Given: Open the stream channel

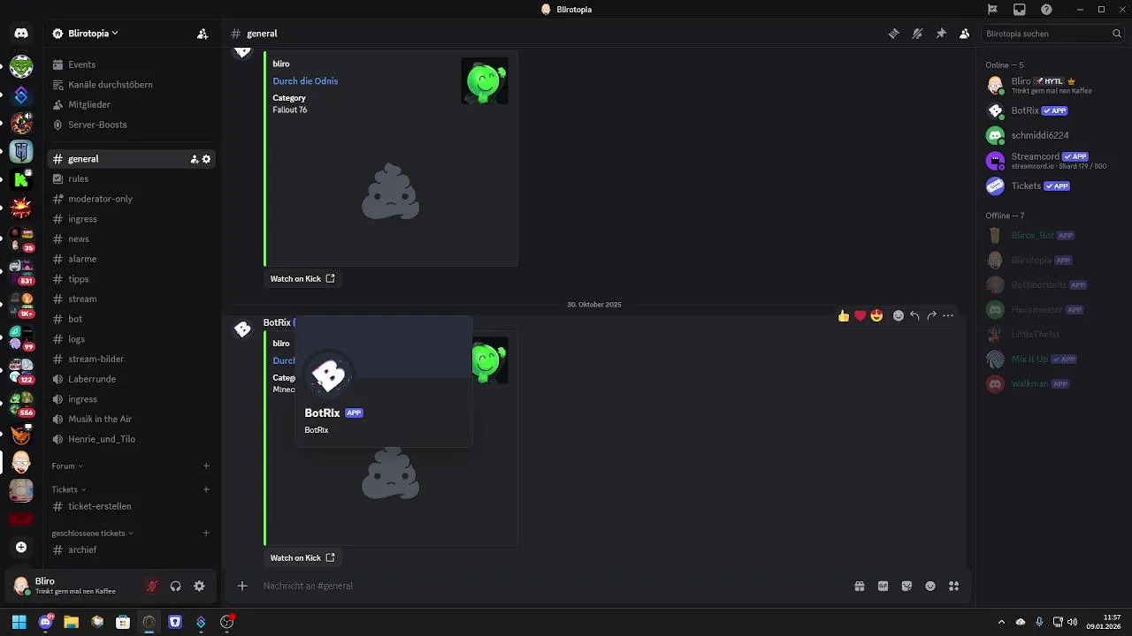Looking at the screenshot, I should 132,299.
